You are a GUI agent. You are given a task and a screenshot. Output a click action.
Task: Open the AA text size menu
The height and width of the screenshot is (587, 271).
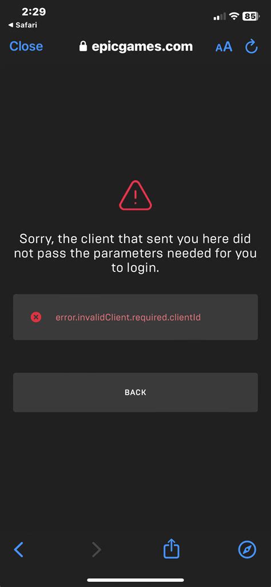224,47
